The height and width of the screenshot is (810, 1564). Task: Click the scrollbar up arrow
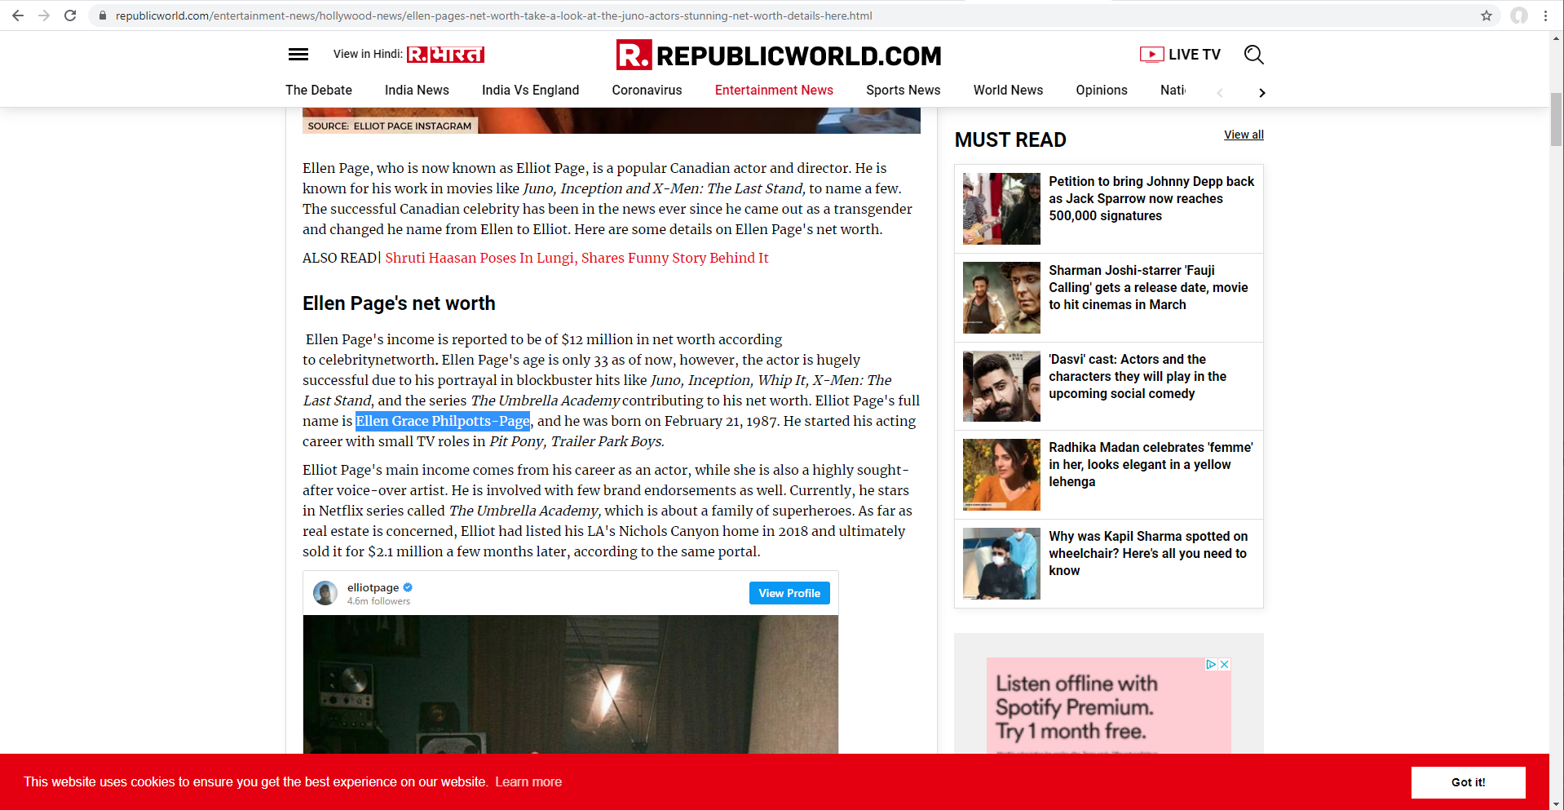[x=1556, y=38]
